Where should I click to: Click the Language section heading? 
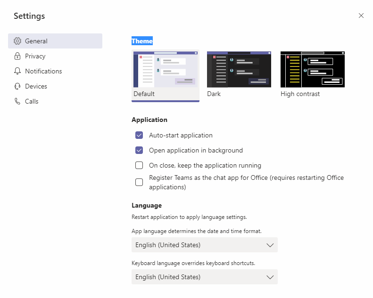coord(147,205)
